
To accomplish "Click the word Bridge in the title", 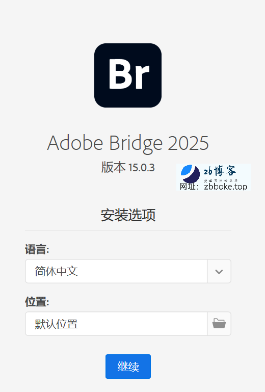I will (136, 143).
